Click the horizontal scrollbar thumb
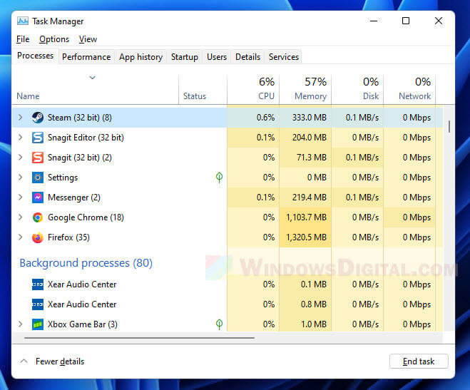Screen dimensions: 470x390 point(139,338)
